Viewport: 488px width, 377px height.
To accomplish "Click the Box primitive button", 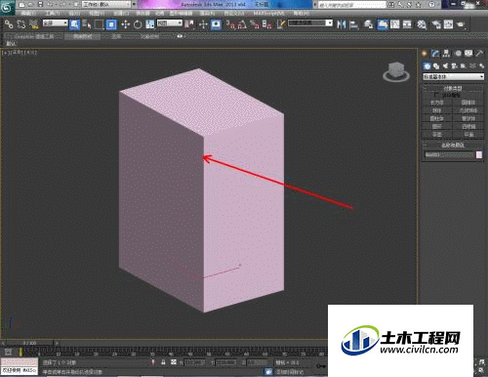I will click(x=437, y=103).
